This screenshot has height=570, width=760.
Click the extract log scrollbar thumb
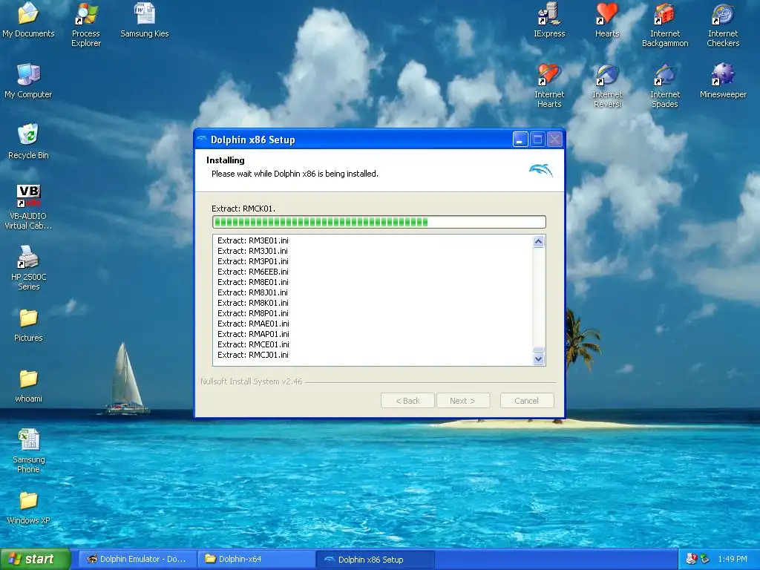point(539,350)
